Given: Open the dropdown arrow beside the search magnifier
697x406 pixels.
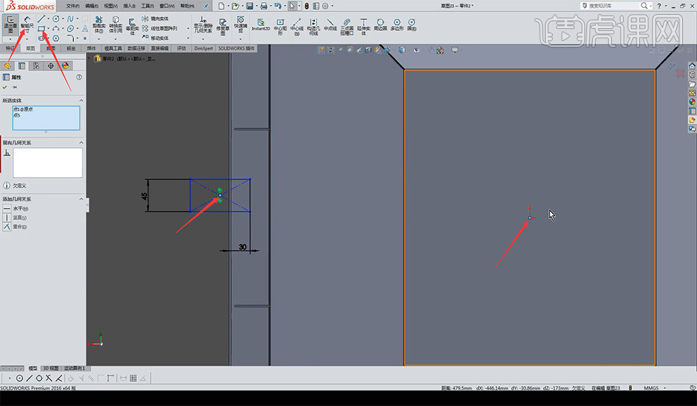Looking at the screenshot, I should pyautogui.click(x=651, y=6).
